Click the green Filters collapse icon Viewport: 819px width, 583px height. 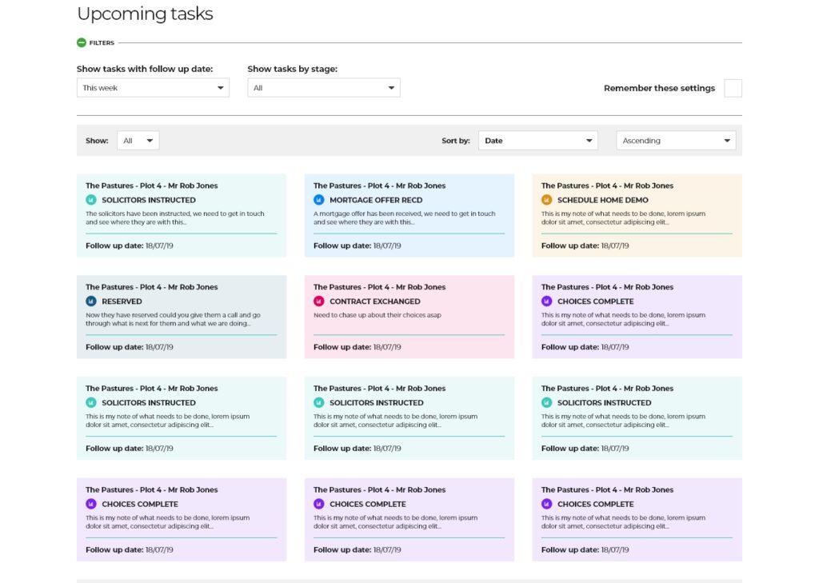pyautogui.click(x=82, y=43)
